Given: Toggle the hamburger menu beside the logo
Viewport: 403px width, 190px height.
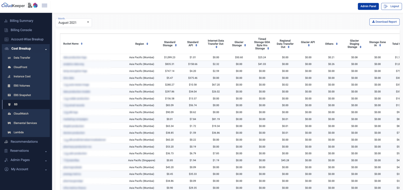Looking at the screenshot, I should (44, 5).
